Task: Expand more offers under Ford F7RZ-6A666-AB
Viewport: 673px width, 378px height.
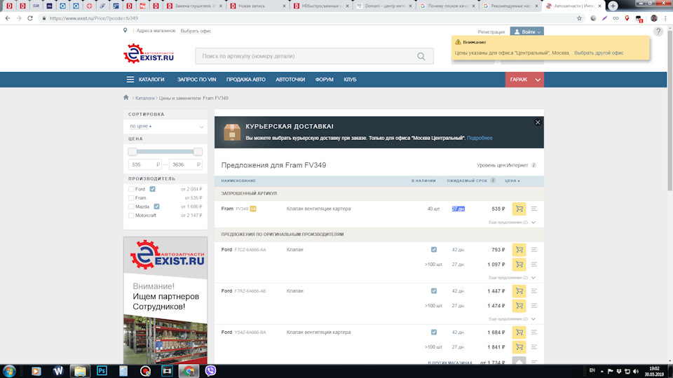Action: (512, 319)
